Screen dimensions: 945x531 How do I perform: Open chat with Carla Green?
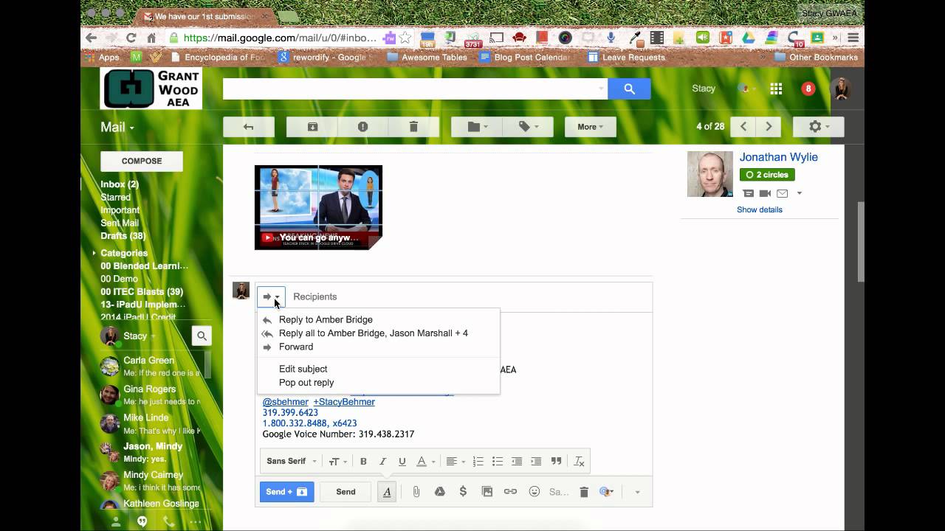151,367
